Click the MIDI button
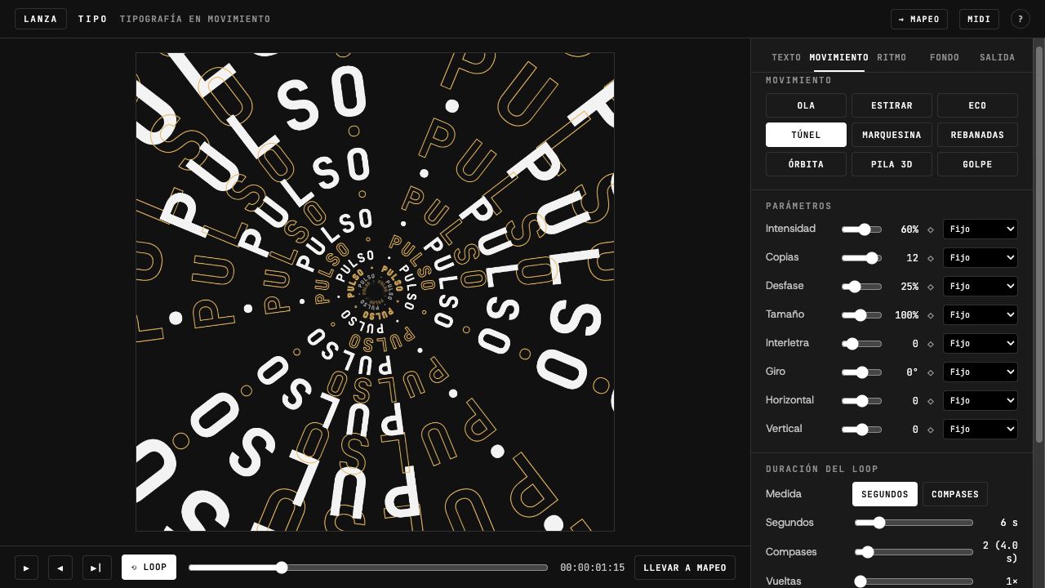 pos(979,19)
